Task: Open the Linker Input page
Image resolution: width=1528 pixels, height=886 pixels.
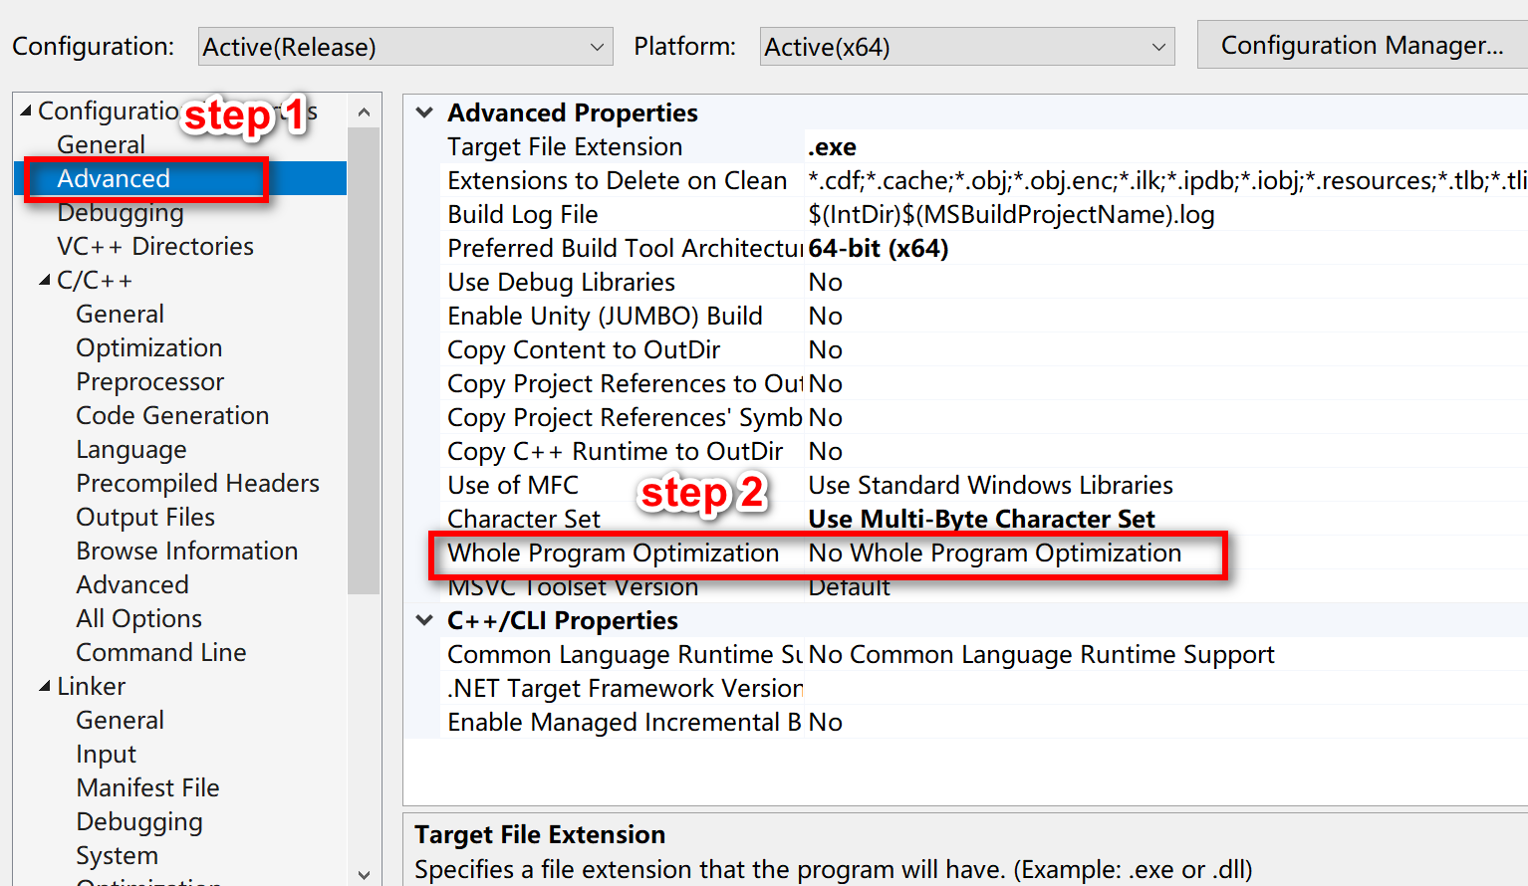Action: coord(106,754)
